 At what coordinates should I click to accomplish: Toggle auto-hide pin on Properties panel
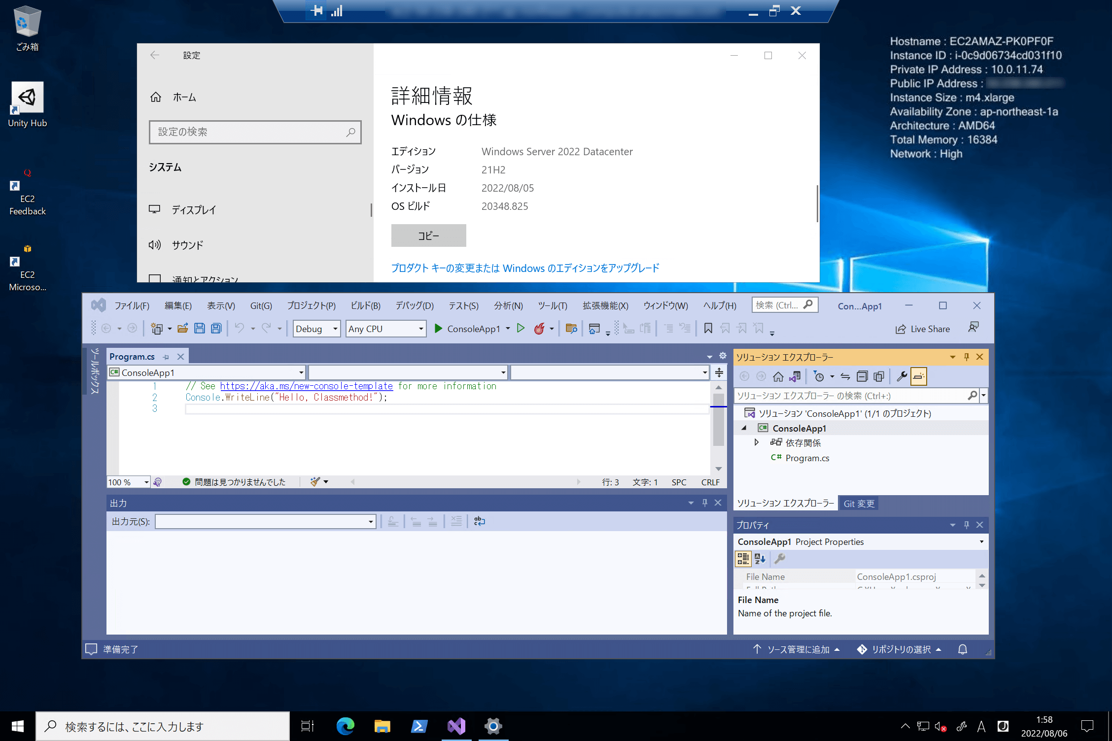967,525
